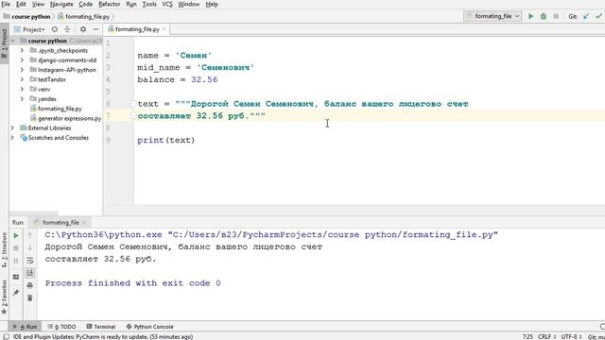Screen dimensions: 605x340
Task: Click the stop button in top toolbar
Action: click(x=556, y=16)
